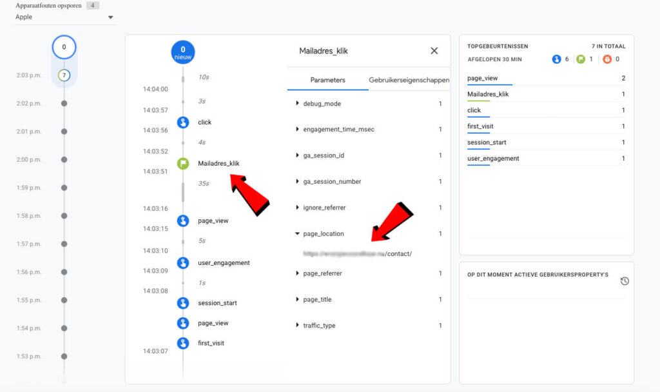The image size is (660, 392).
Task: Click the page_view event icon above user_engagement
Action: (183, 220)
